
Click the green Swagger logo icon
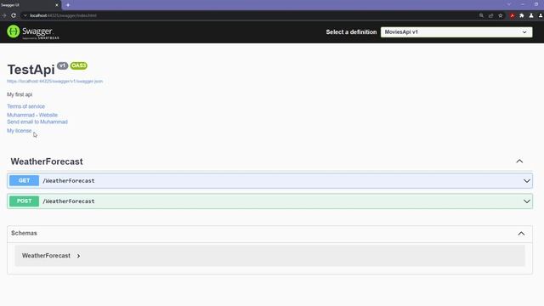[14, 31]
